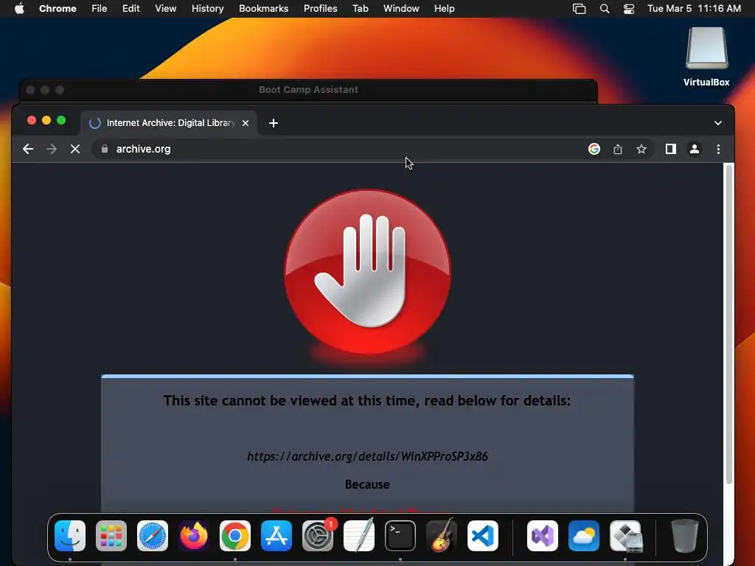
Task: Open the View menu
Action: pyautogui.click(x=165, y=9)
